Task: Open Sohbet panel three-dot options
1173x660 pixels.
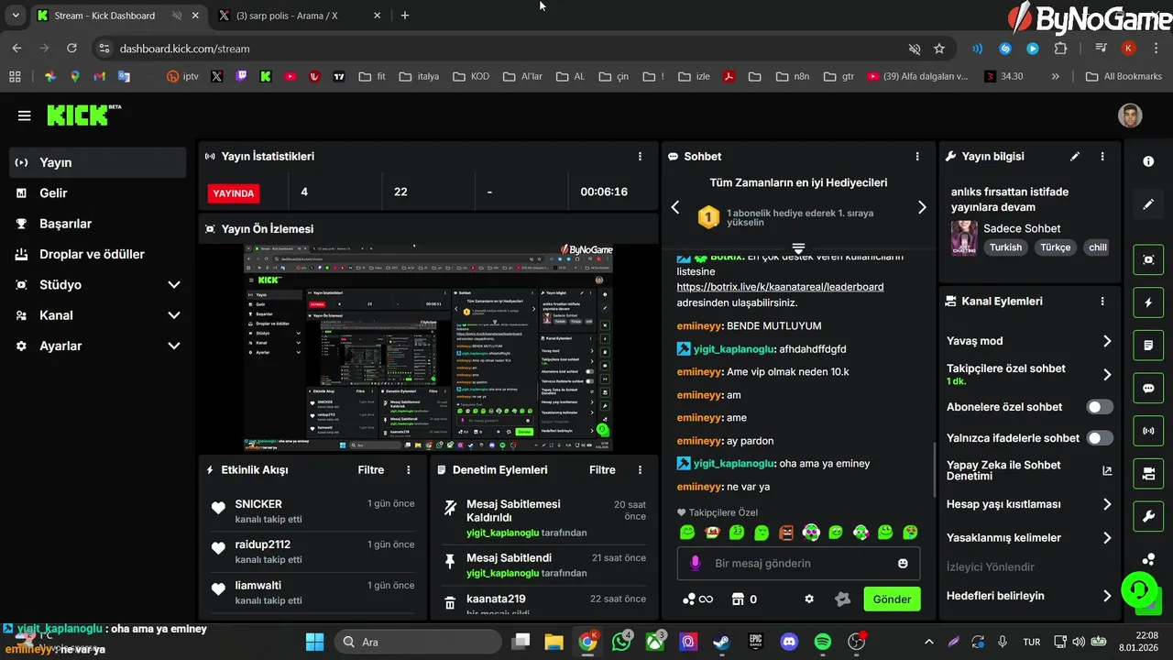Action: pos(917,157)
